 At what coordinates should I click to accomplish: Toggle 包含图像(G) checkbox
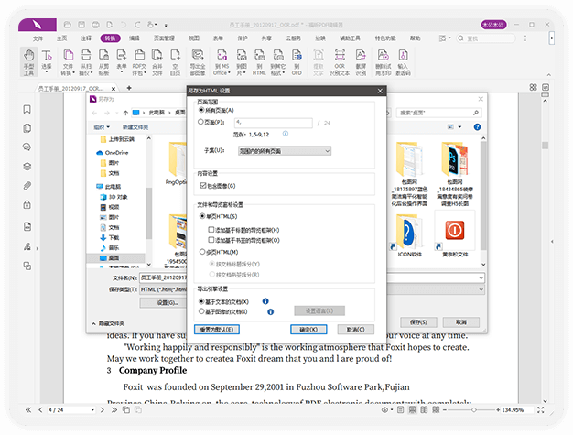[203, 186]
